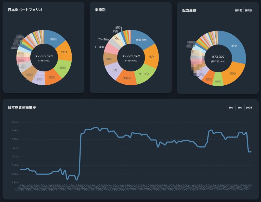
Task: Click the ¥73,327 dividend total
Action: click(218, 57)
